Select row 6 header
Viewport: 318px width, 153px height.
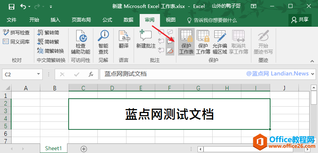pyautogui.click(x=6, y=133)
